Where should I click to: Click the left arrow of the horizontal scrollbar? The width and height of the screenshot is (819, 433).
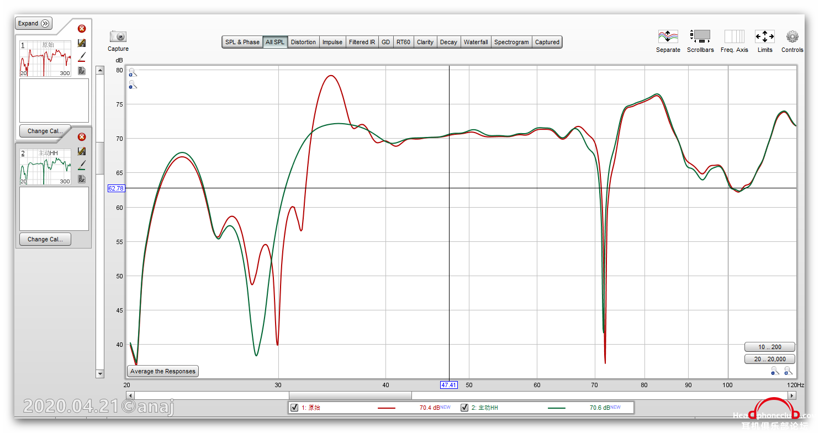click(130, 395)
